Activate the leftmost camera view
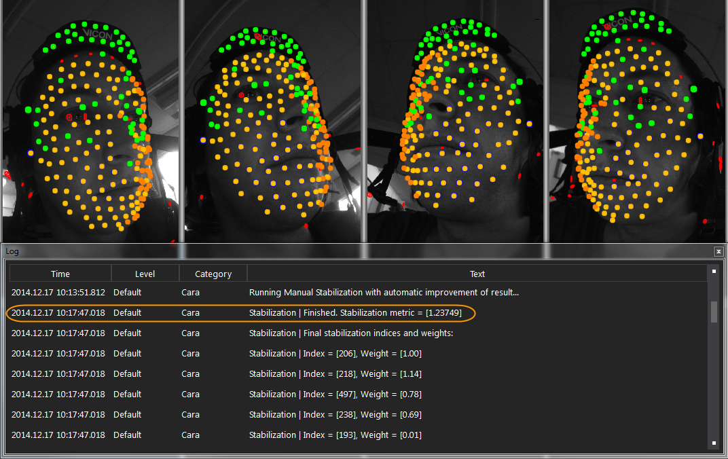728x459 pixels. click(90, 121)
